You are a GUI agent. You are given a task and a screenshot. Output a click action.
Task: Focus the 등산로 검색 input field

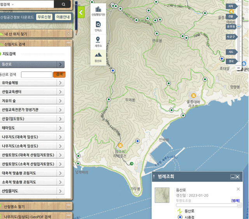[37, 74]
